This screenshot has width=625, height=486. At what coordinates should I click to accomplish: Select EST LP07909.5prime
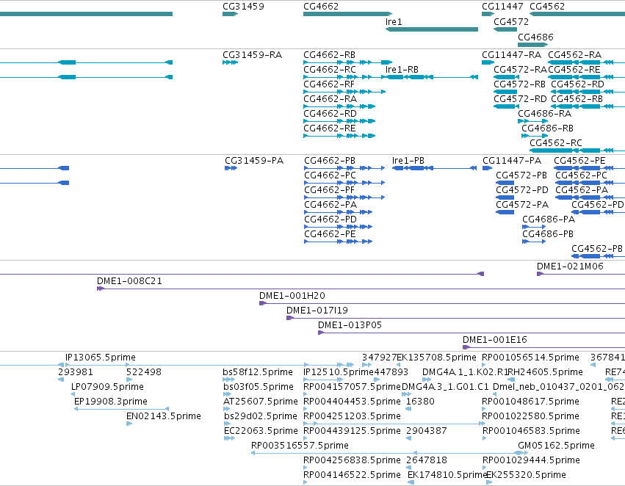(73, 394)
